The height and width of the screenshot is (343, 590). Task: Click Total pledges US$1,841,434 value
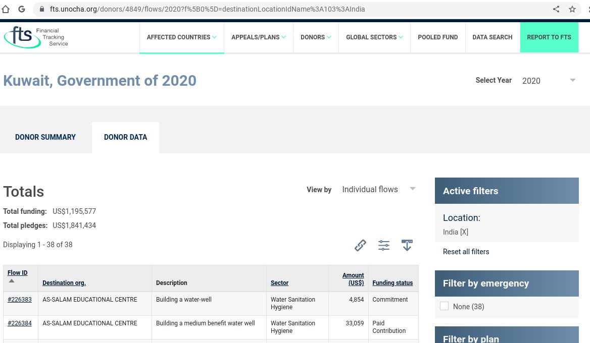click(x=74, y=225)
